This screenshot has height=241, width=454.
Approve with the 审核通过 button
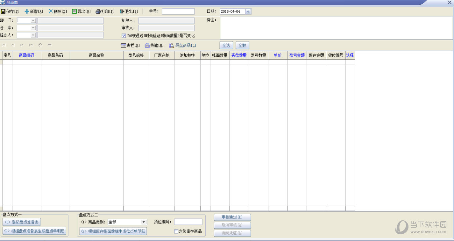232,217
